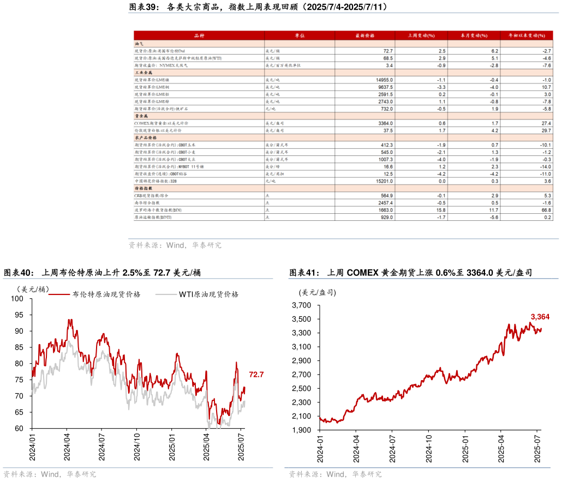Select the 工业金属 category row
The image size is (562, 481).
click(143, 72)
